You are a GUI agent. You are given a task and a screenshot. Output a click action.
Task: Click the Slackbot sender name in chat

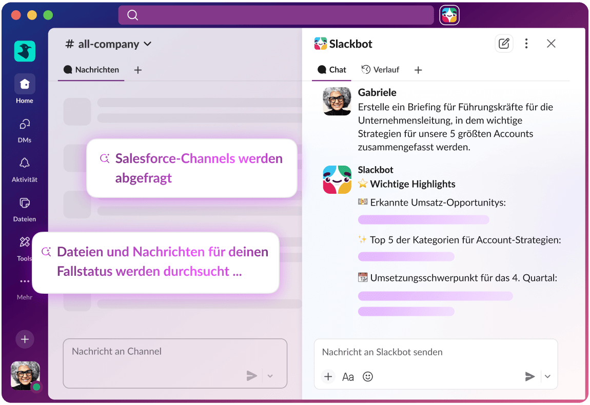tap(376, 170)
